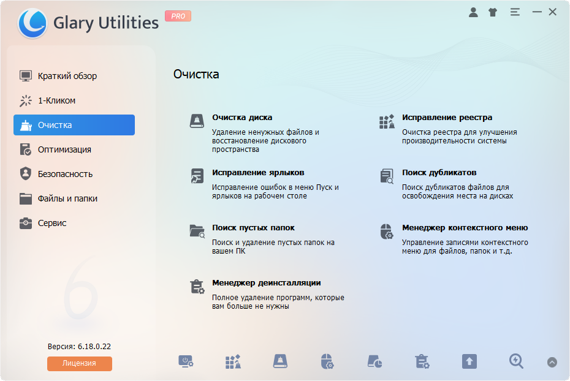Screen dimensions: 570x381
Task: Click the Uninstall Manager trash icon in bottom toolbar
Action: (420, 362)
